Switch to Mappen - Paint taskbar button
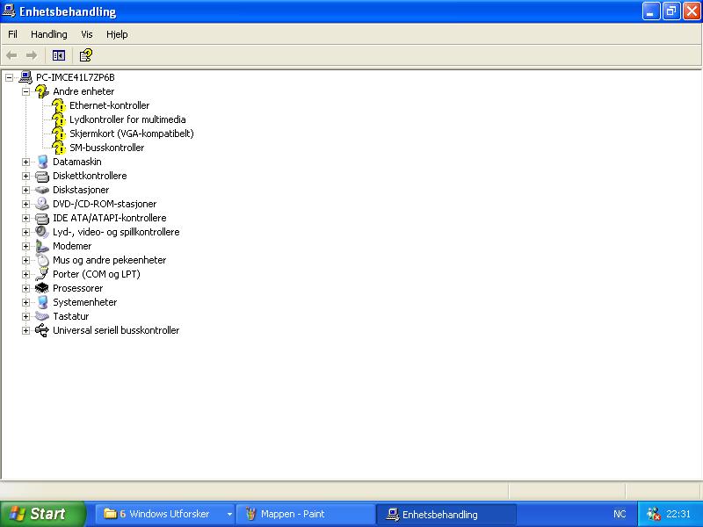703x527 pixels. (305, 514)
